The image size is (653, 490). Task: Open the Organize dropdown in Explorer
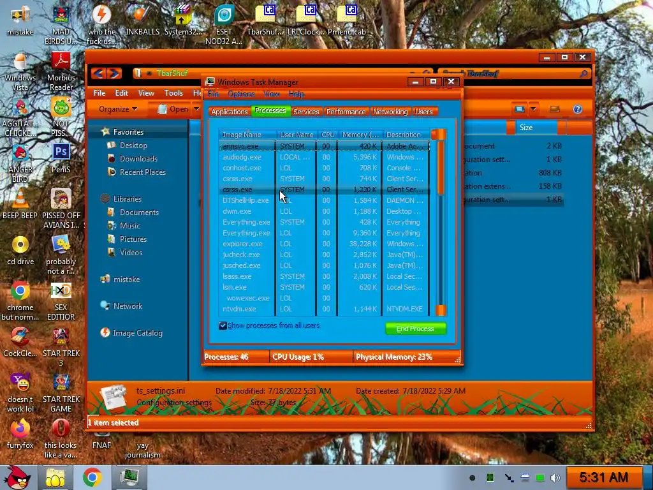118,108
